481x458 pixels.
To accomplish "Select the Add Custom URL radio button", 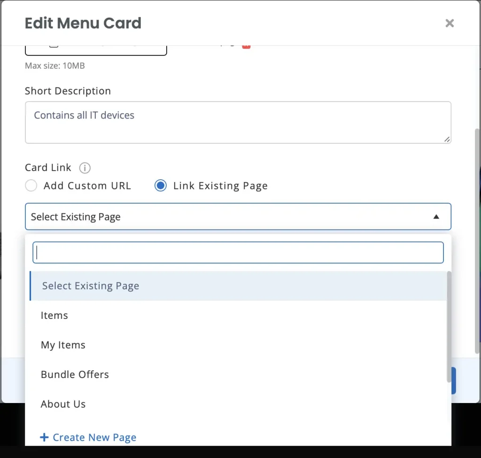I will coord(31,186).
